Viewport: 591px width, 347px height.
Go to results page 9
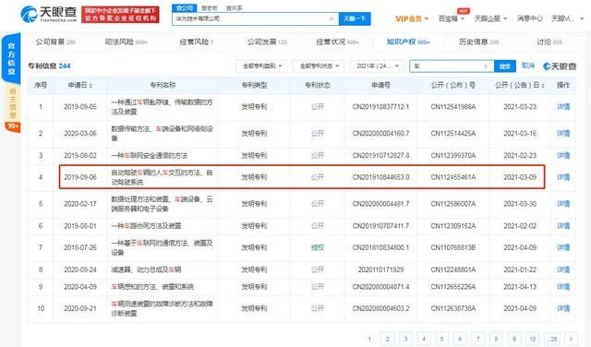click(x=513, y=339)
